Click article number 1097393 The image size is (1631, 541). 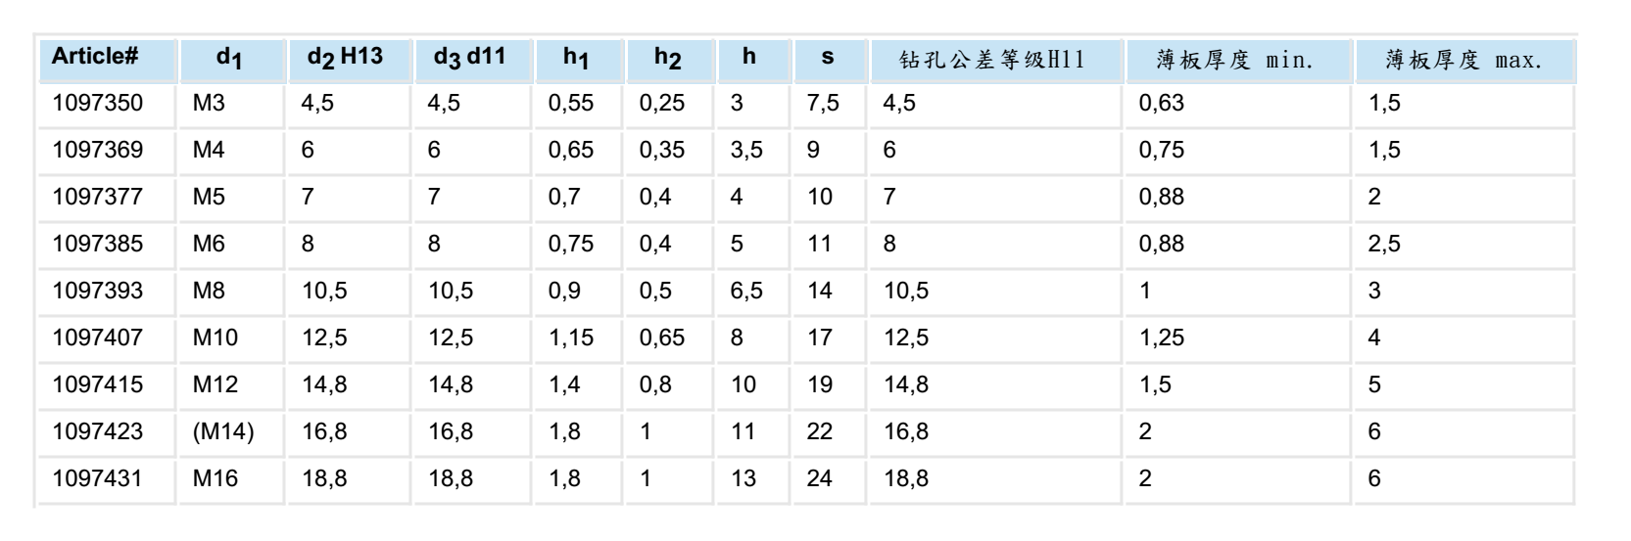tap(98, 292)
